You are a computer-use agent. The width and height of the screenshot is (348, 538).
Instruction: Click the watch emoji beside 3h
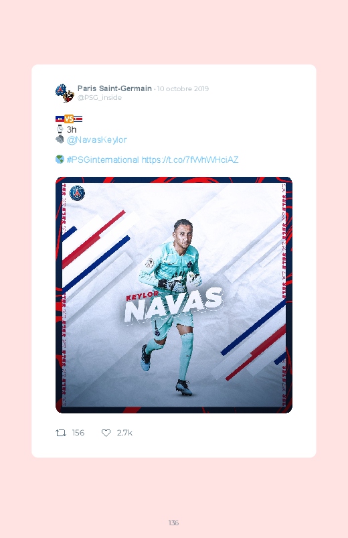60,129
